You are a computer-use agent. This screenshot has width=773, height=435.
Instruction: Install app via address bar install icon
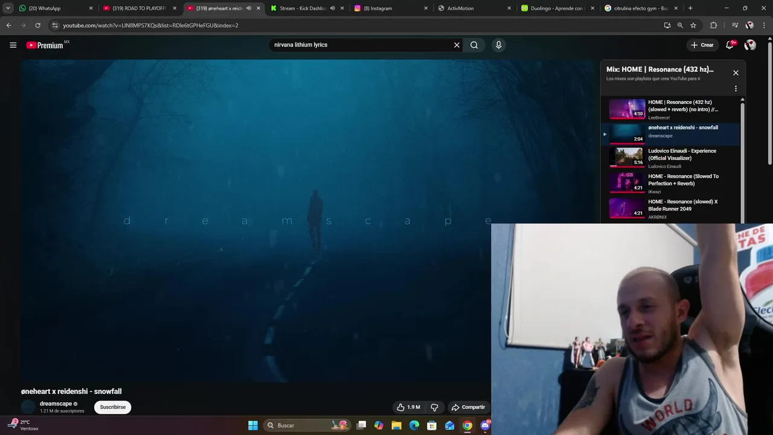tap(667, 25)
